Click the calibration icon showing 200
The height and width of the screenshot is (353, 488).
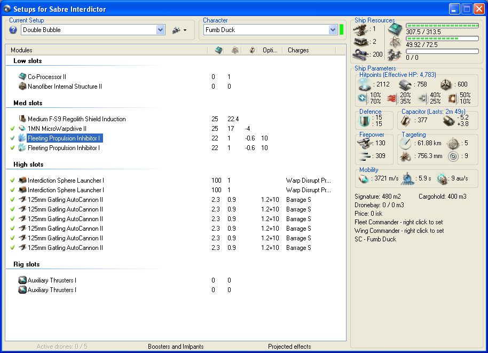(361, 54)
